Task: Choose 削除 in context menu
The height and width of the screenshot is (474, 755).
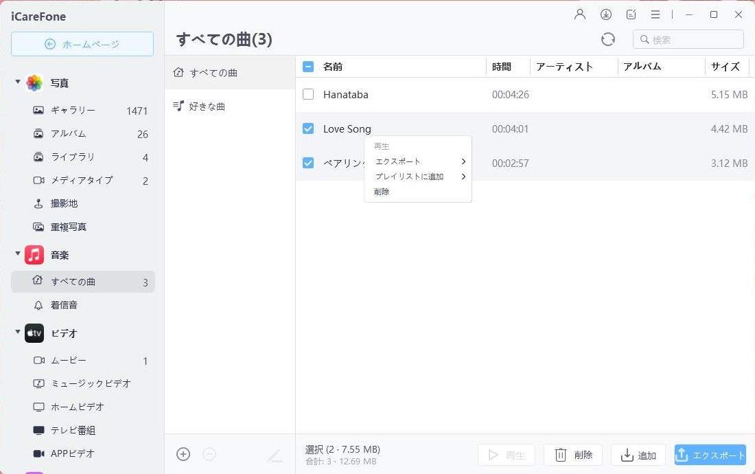Action: coord(418,192)
